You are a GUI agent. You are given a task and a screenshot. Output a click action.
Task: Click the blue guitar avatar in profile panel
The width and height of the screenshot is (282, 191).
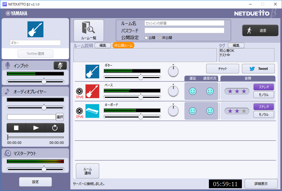tap(35, 29)
